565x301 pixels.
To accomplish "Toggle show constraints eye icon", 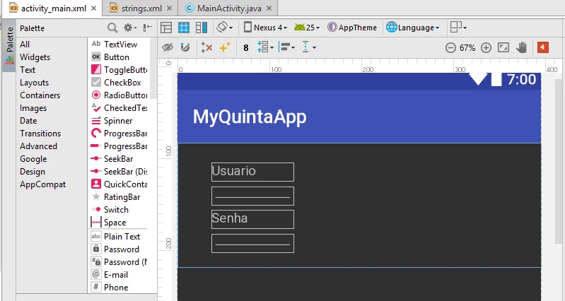I will (x=168, y=47).
